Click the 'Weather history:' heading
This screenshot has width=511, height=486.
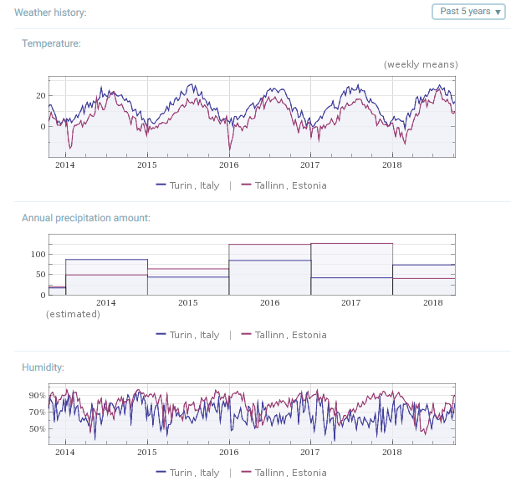[x=50, y=13]
